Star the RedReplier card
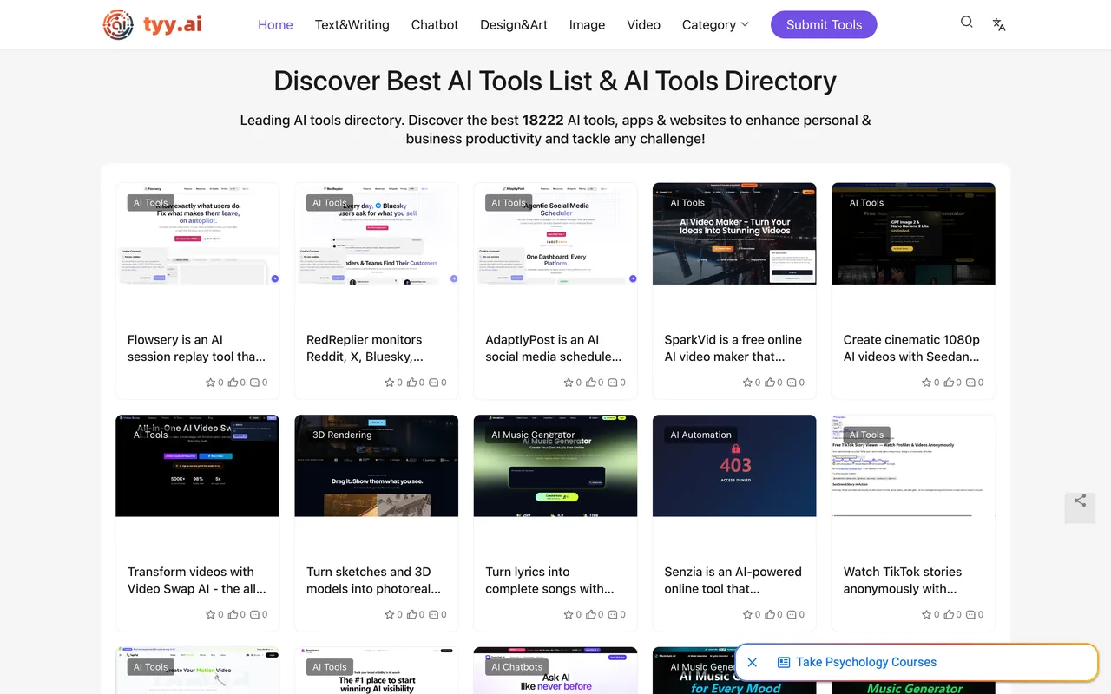1111x694 pixels. coord(389,383)
